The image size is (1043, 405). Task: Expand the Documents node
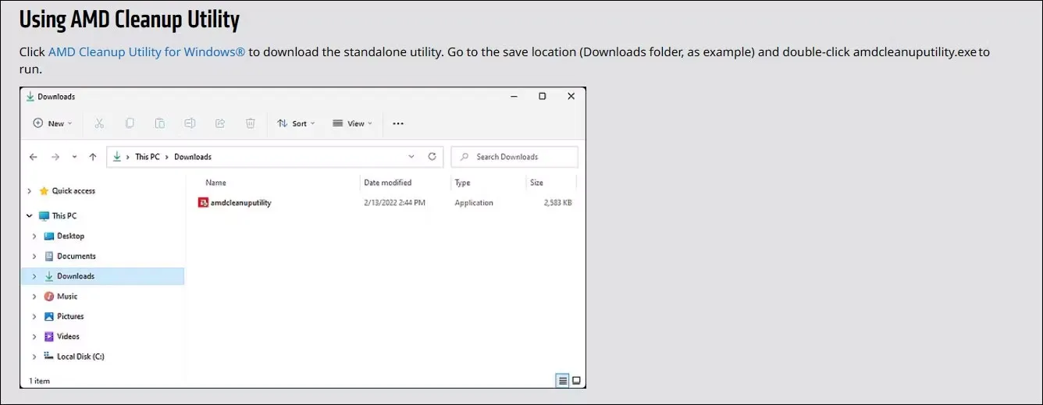click(34, 256)
